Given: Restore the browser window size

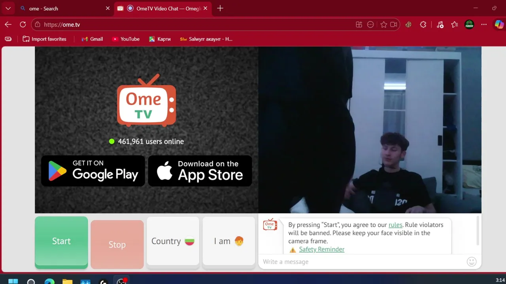Looking at the screenshot, I should pos(494,8).
